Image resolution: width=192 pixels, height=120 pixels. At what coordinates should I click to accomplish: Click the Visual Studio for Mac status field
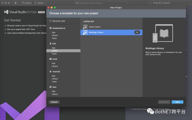coord(101,3)
